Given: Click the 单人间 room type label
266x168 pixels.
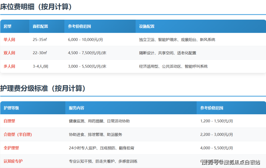Looking at the screenshot, I should click(9, 39).
